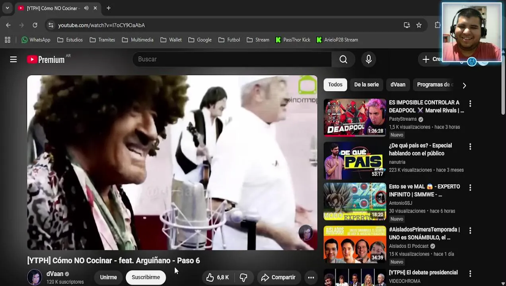
Task: Open the WhatsApp bookmark
Action: [x=36, y=40]
